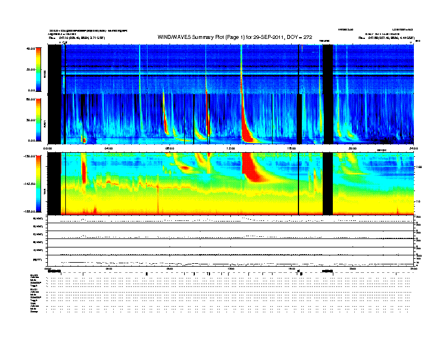
Task: Click the RAD2 intensity color bar
Action: click(x=38, y=69)
